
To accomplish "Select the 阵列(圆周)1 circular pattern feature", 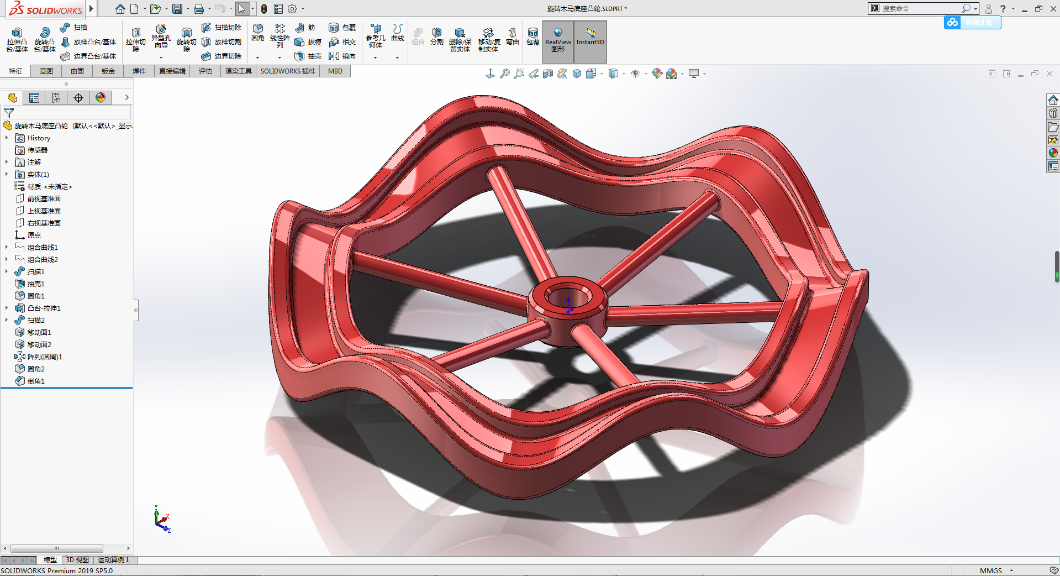I will [39, 357].
